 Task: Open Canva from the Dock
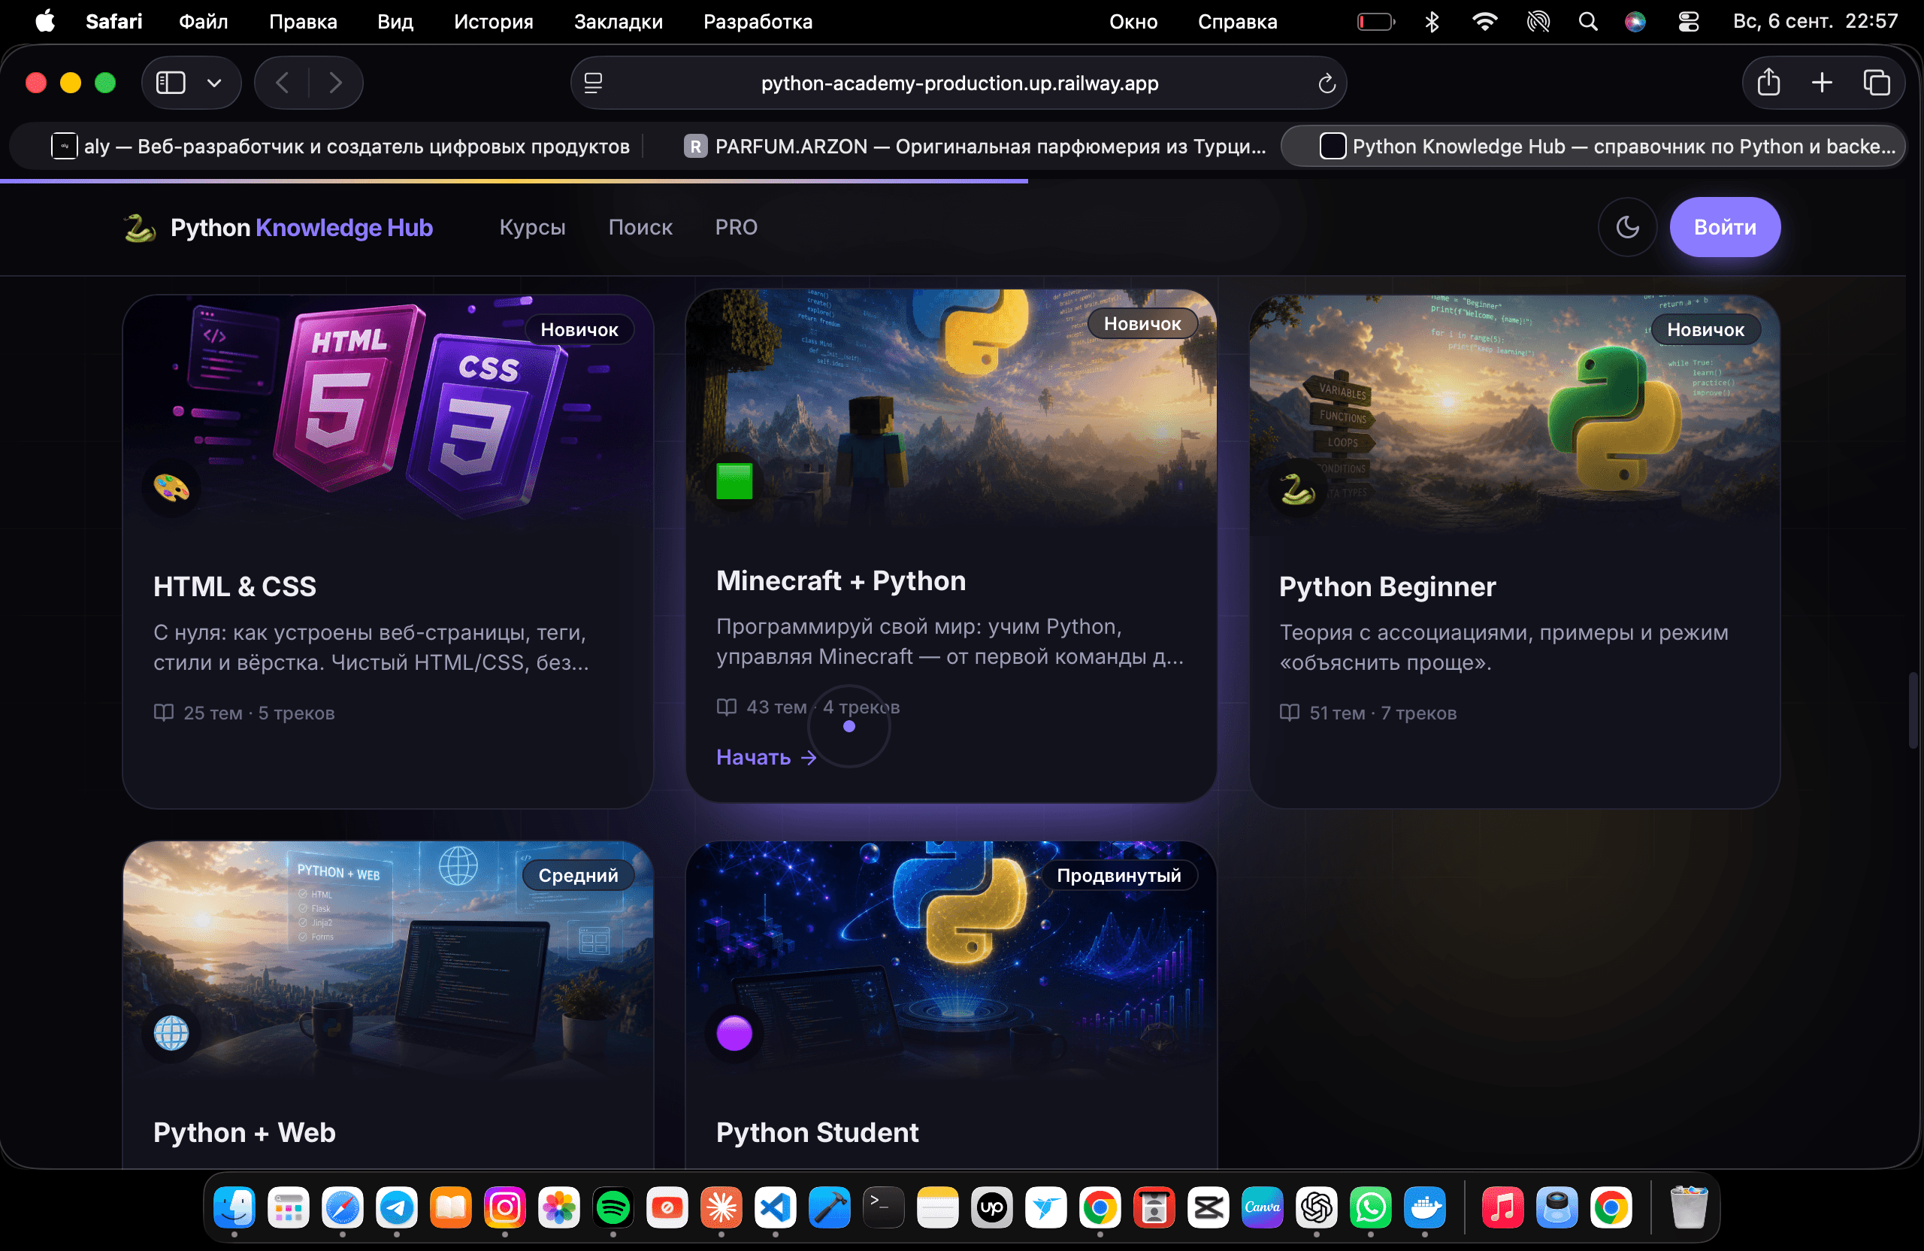coord(1262,1207)
